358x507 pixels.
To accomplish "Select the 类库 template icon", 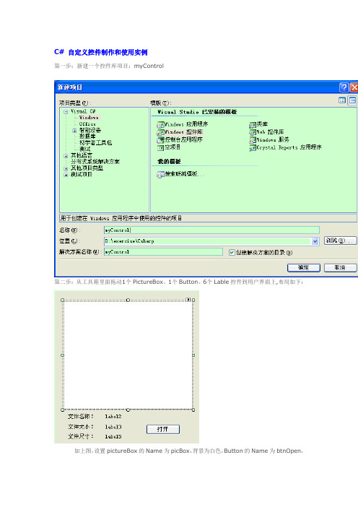I will click(x=253, y=124).
